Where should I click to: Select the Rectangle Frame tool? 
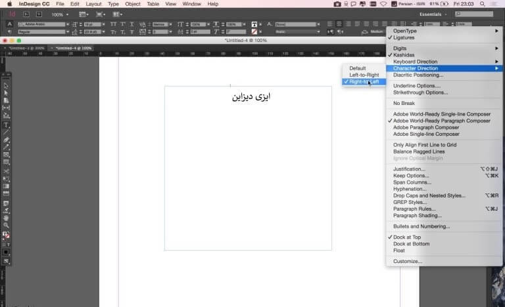click(x=6, y=155)
